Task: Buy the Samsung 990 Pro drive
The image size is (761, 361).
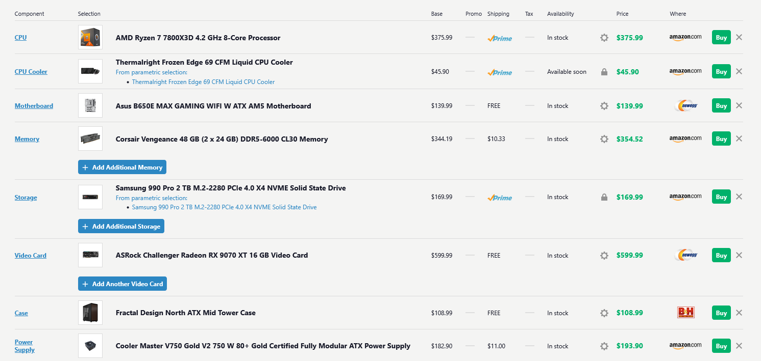Action: (721, 197)
